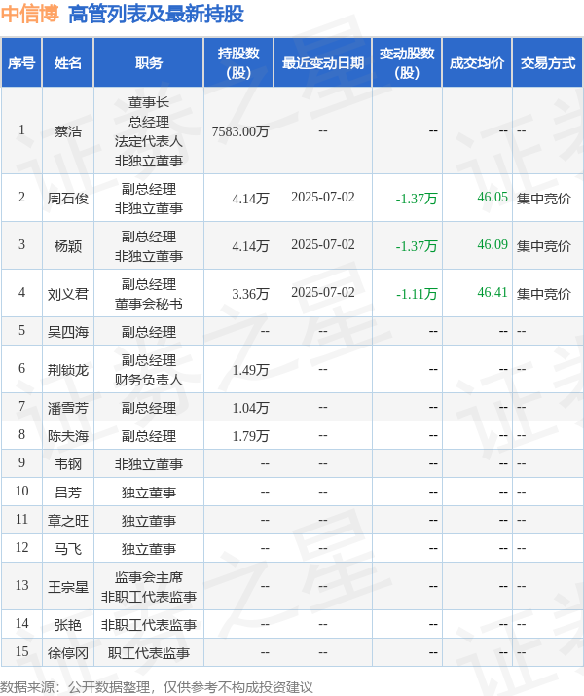Click the price 46.41
The width and height of the screenshot is (584, 696).
pyautogui.click(x=493, y=292)
